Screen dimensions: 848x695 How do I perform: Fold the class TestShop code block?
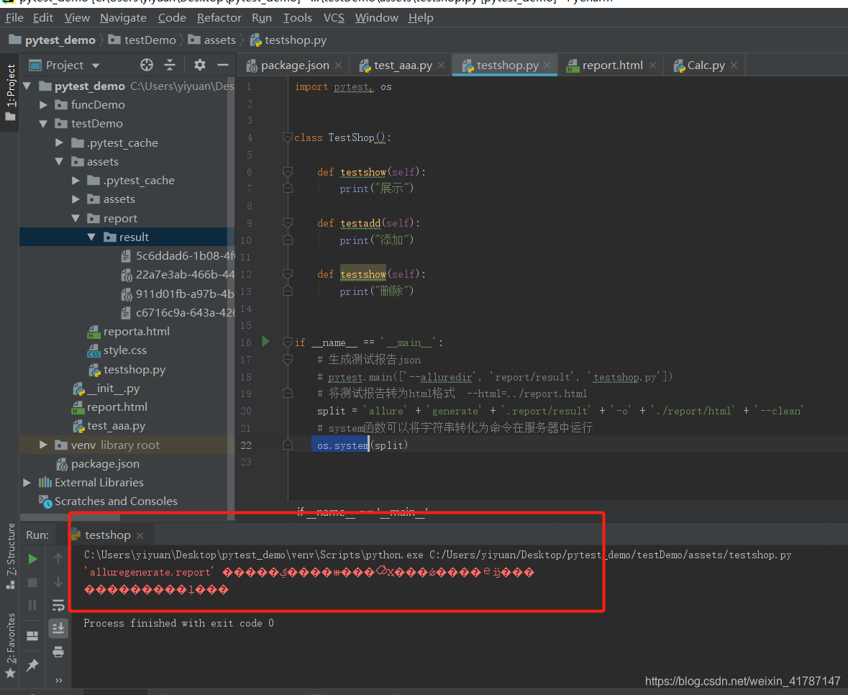[288, 137]
